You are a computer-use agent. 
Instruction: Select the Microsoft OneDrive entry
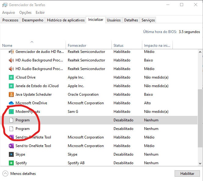click(99, 103)
